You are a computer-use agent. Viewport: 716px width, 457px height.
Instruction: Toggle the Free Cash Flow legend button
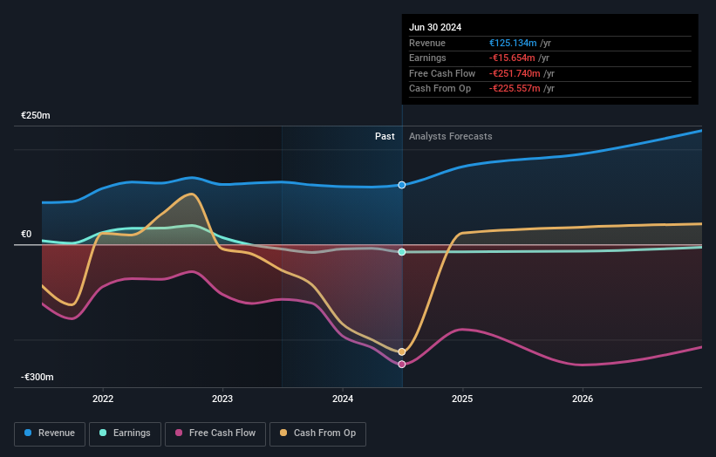(x=215, y=433)
